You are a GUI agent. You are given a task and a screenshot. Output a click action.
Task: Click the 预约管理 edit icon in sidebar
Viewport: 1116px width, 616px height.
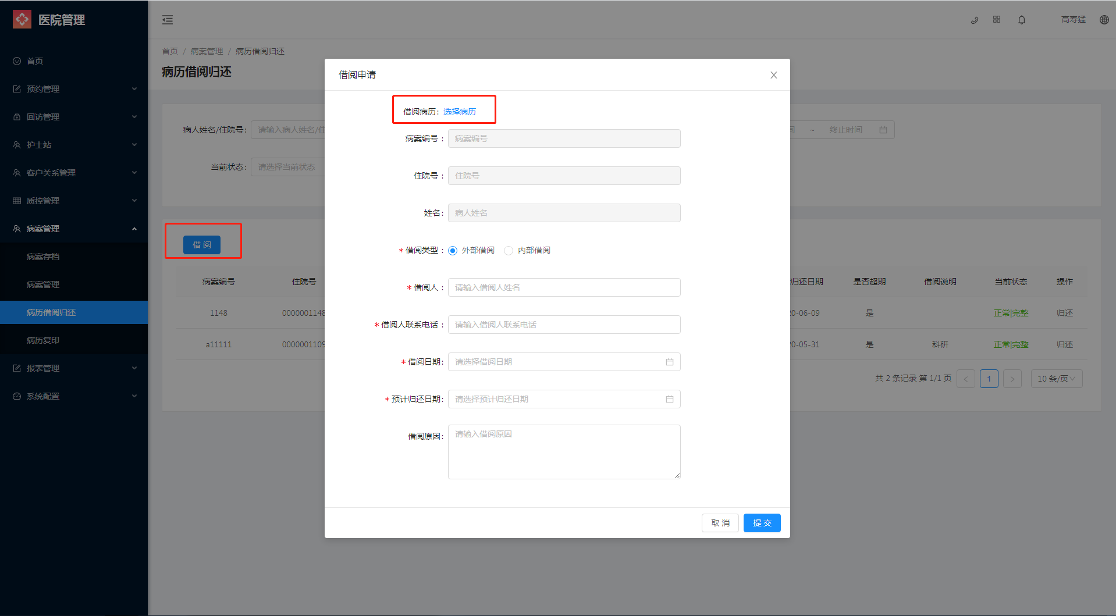coord(17,89)
